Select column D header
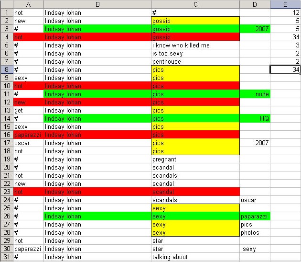This screenshot has width=301, height=262. click(x=255, y=4)
